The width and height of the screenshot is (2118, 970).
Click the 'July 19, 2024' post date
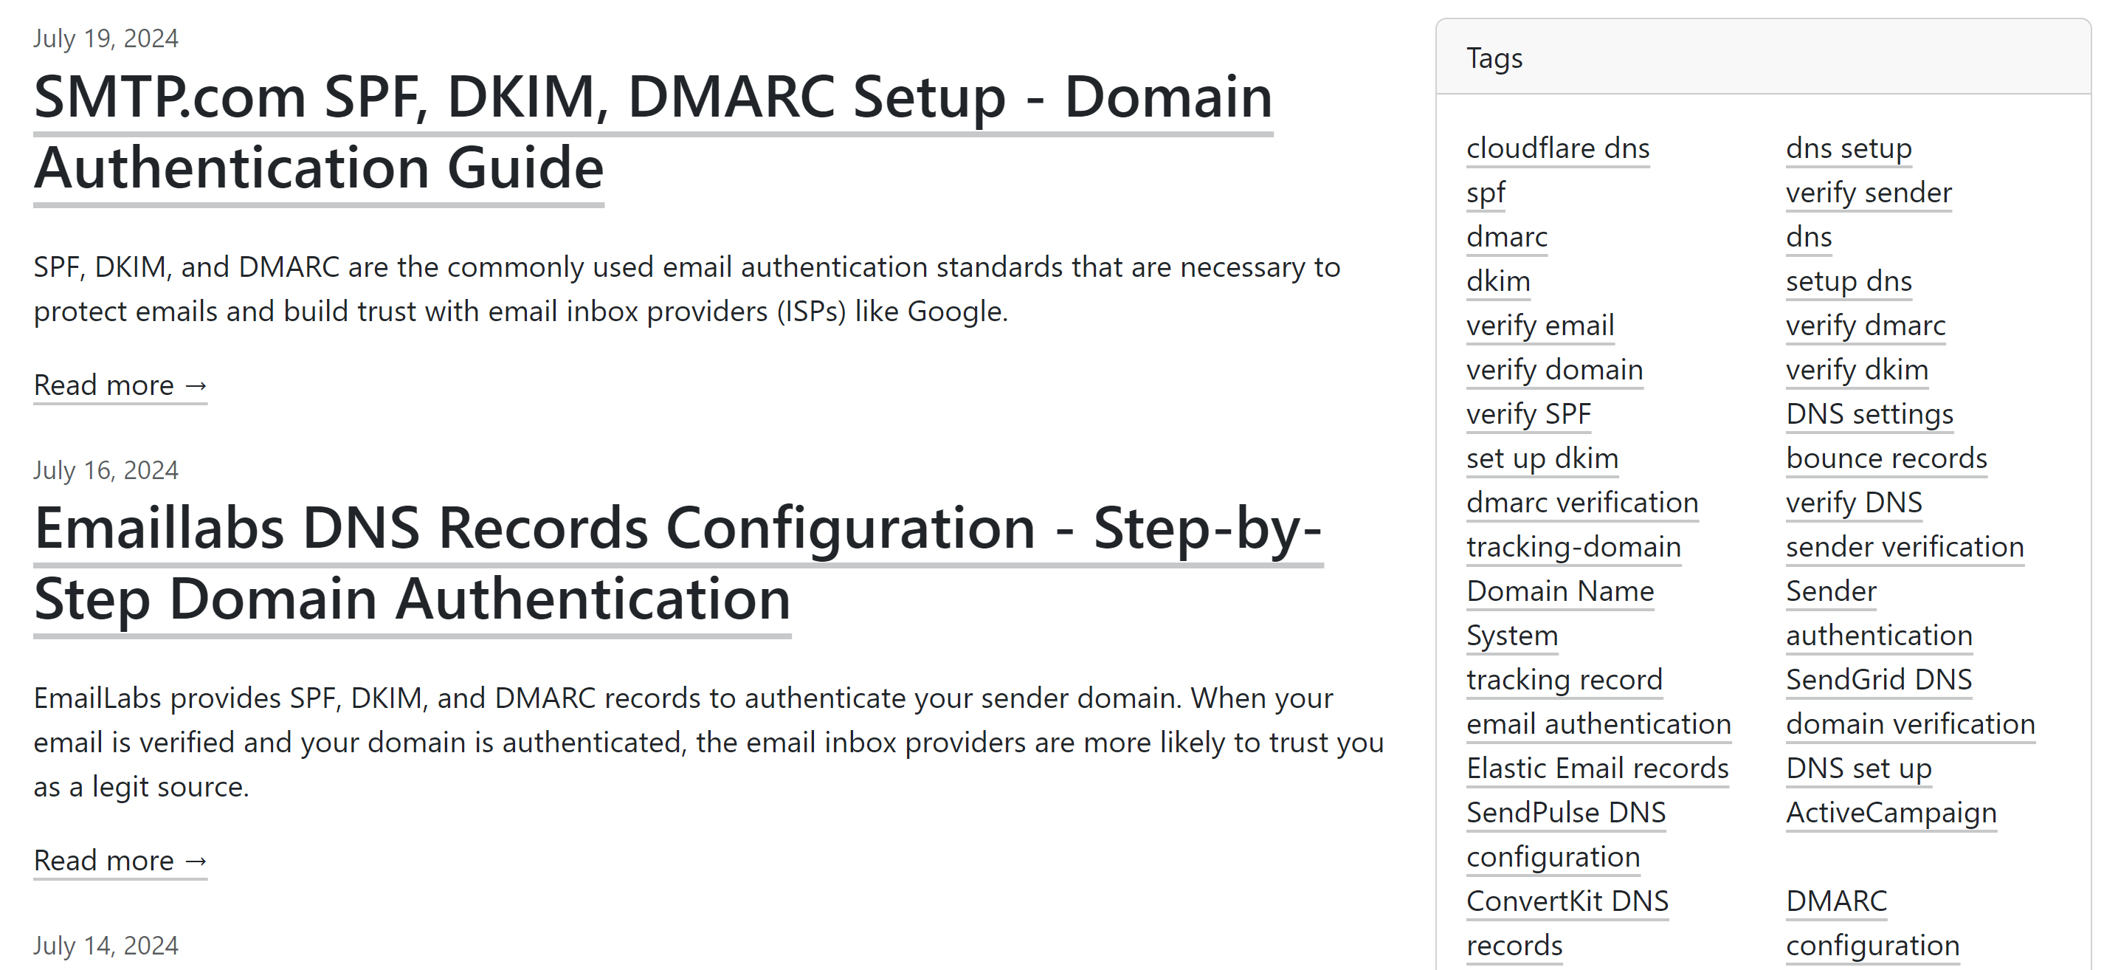tap(106, 38)
